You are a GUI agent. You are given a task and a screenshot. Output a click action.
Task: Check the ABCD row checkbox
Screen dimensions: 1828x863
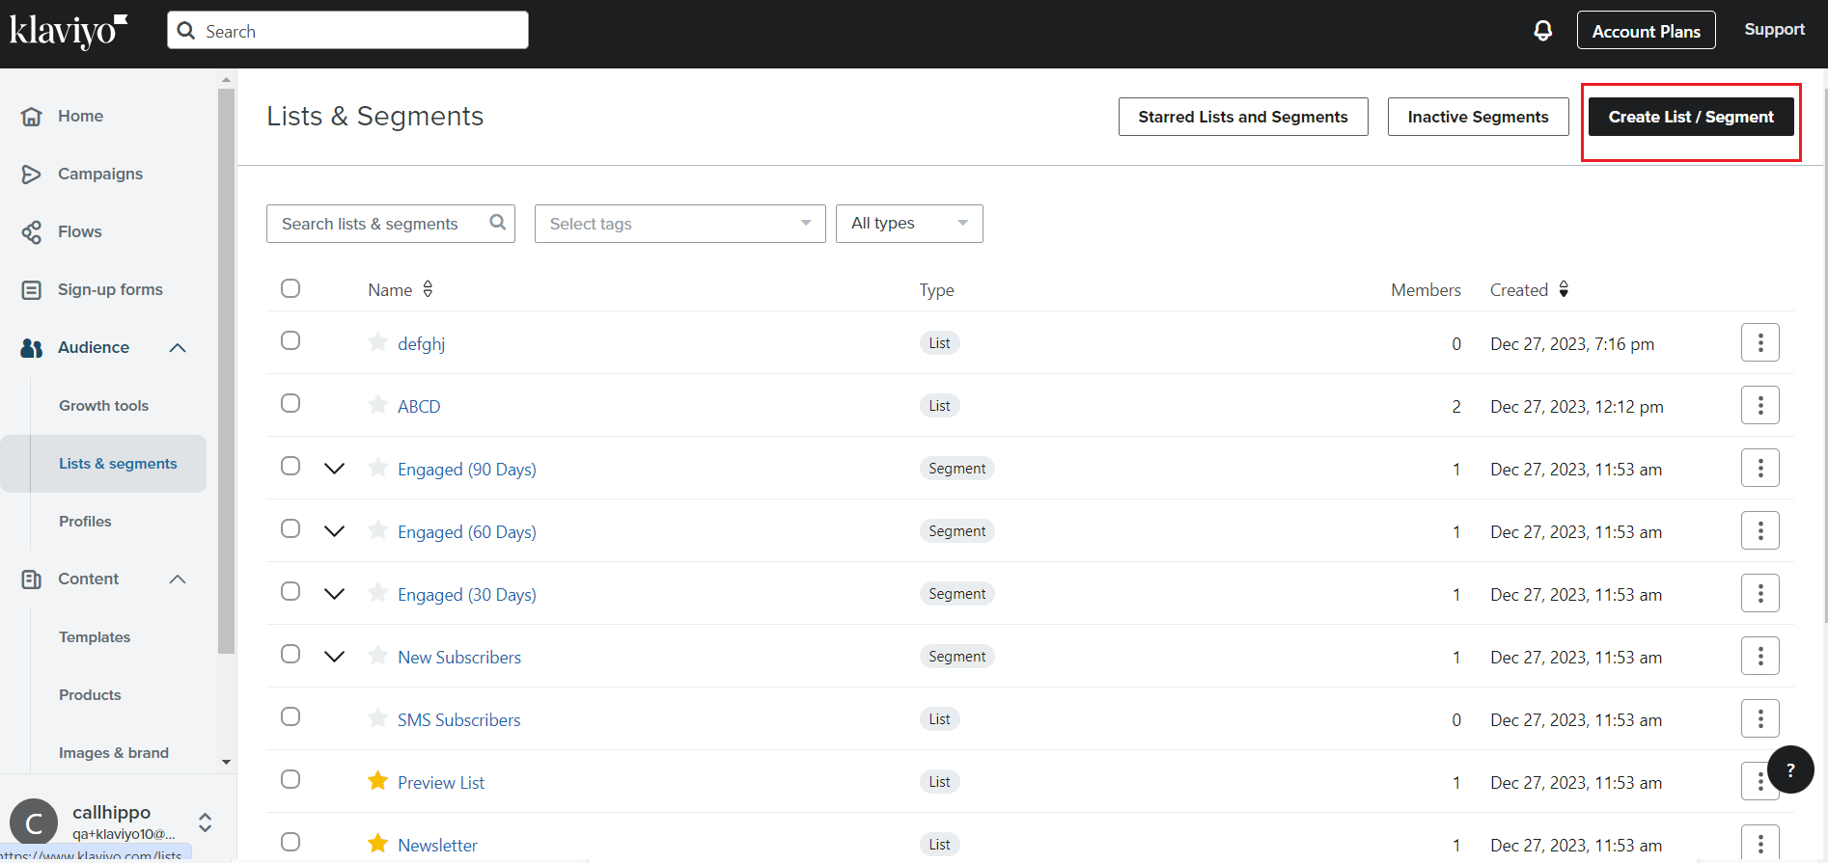coord(291,403)
